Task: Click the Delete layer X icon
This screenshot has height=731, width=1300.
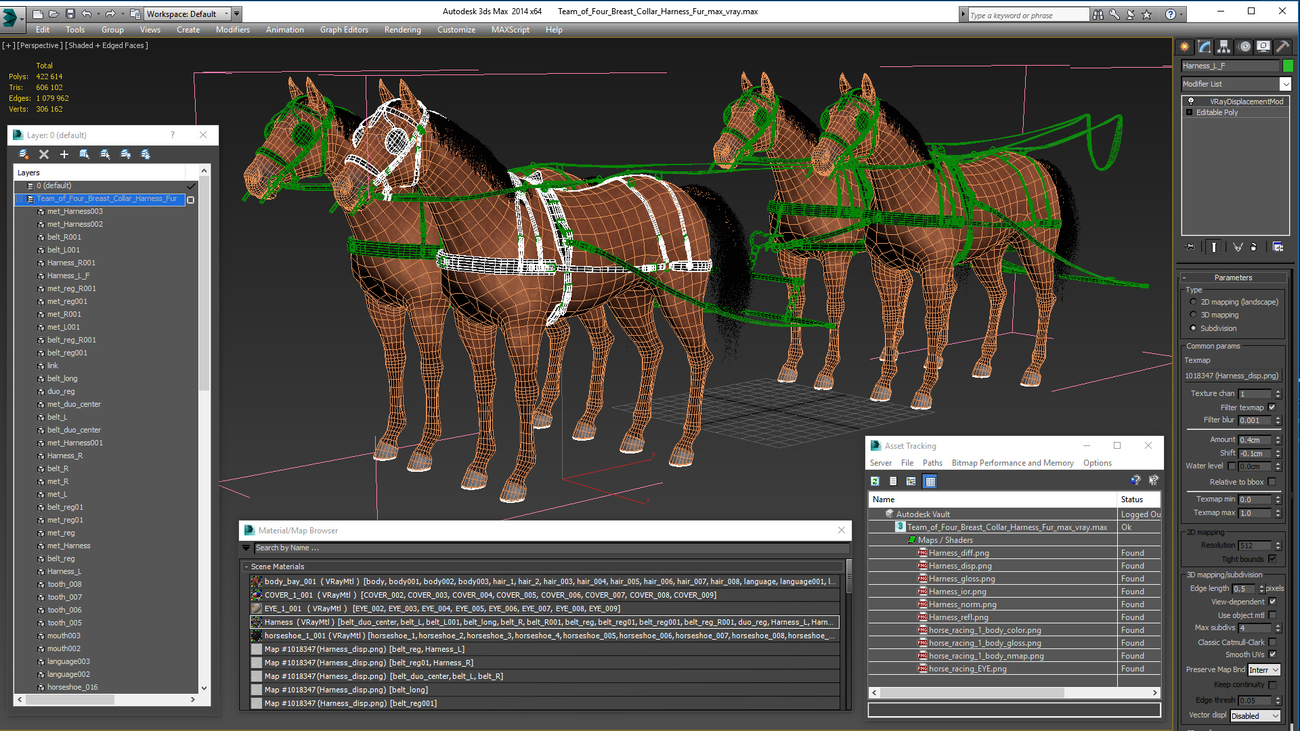Action: [44, 154]
